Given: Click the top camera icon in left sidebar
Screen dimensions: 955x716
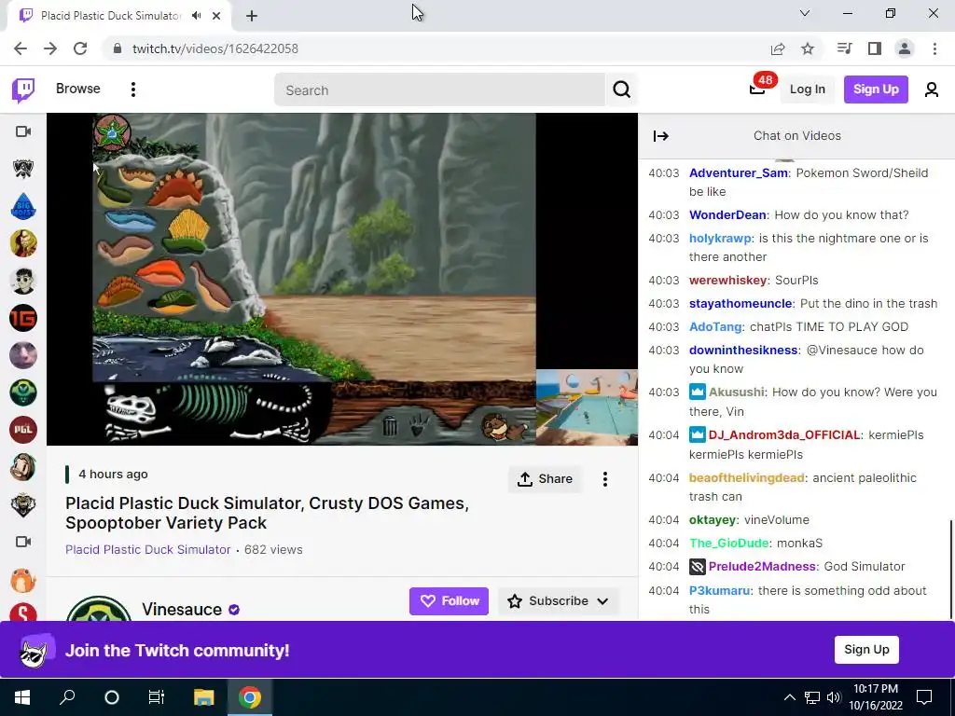Looking at the screenshot, I should coord(23,131).
